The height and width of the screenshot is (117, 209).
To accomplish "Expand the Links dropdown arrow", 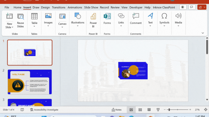I will [x=121, y=26].
